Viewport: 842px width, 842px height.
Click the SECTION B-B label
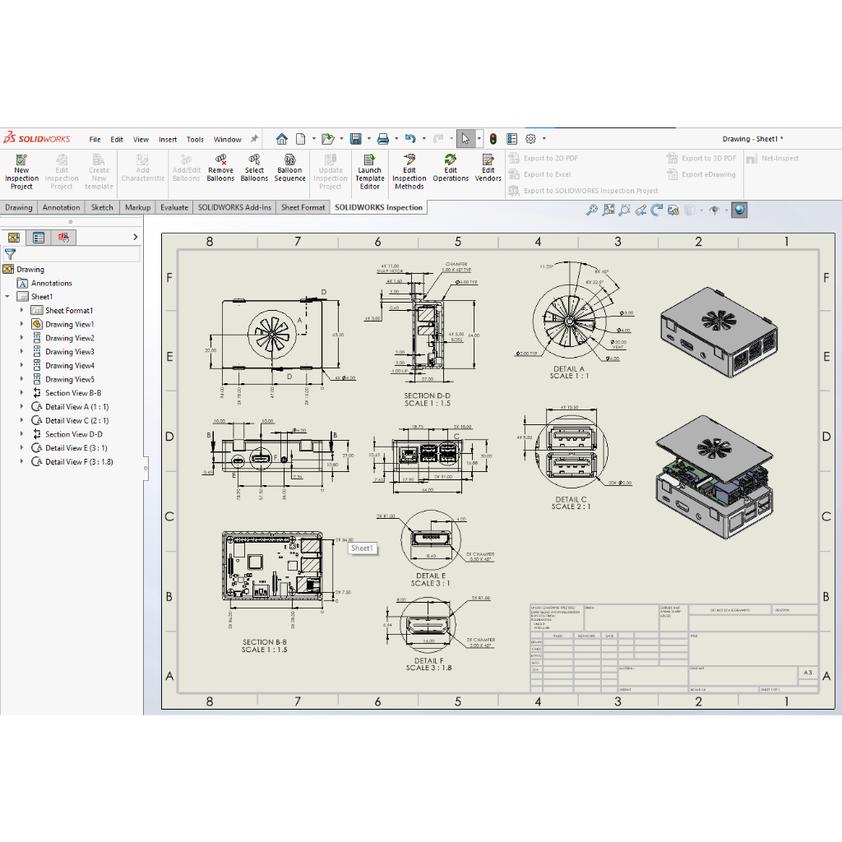click(x=264, y=641)
